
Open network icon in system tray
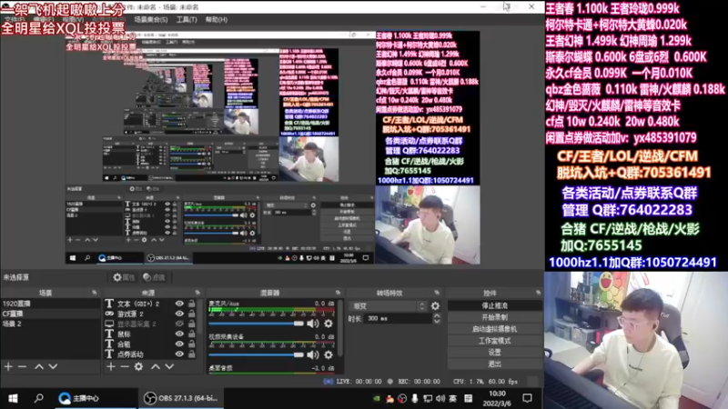click(428, 398)
